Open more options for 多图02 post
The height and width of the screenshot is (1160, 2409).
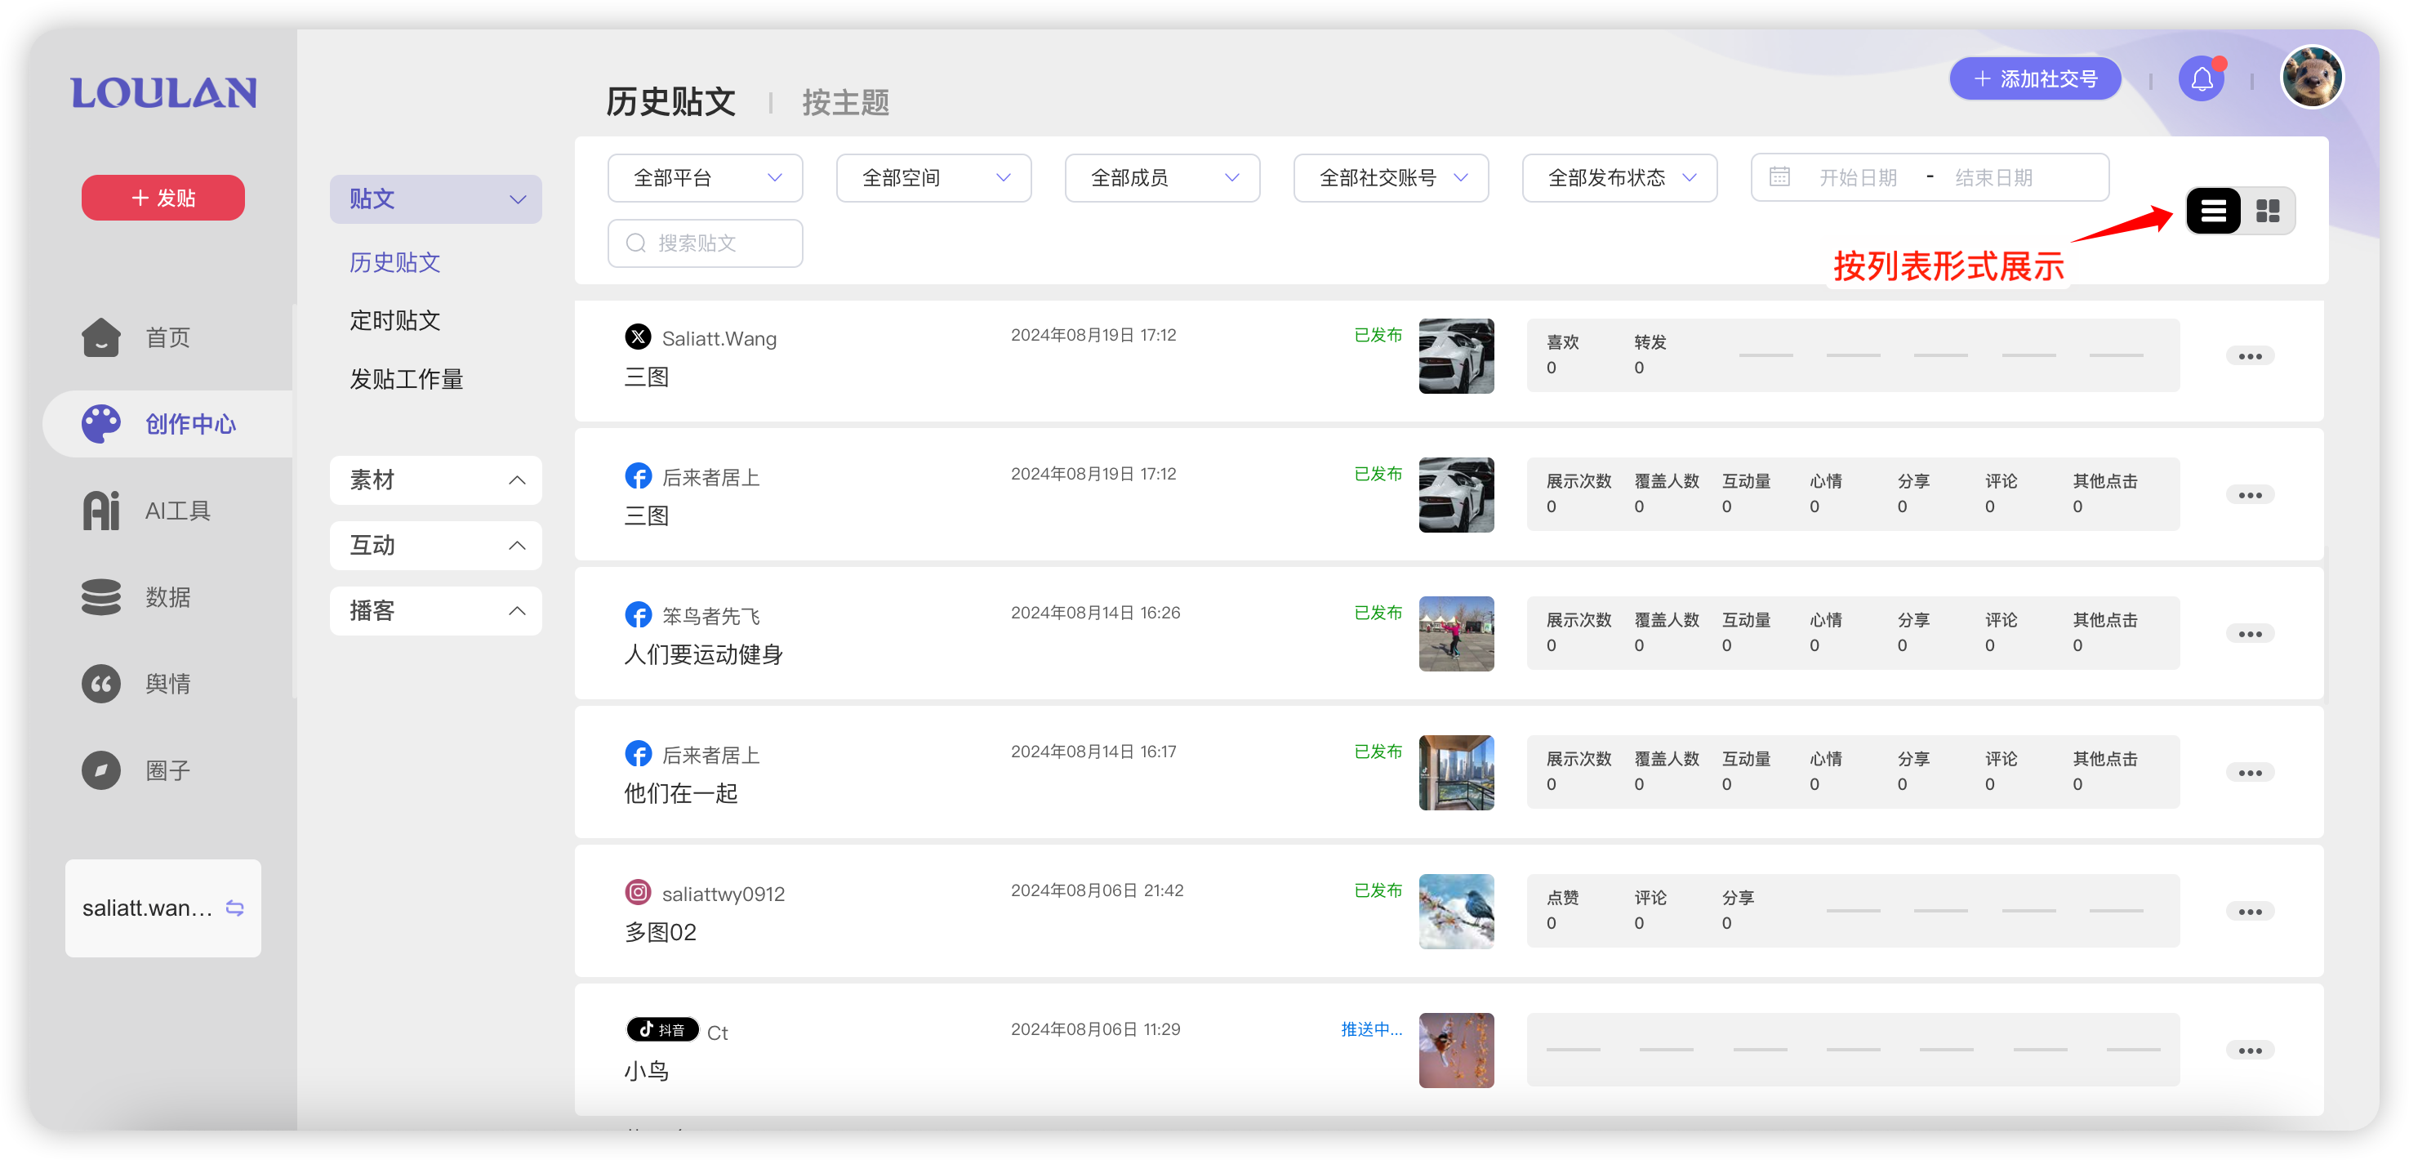[x=2250, y=912]
